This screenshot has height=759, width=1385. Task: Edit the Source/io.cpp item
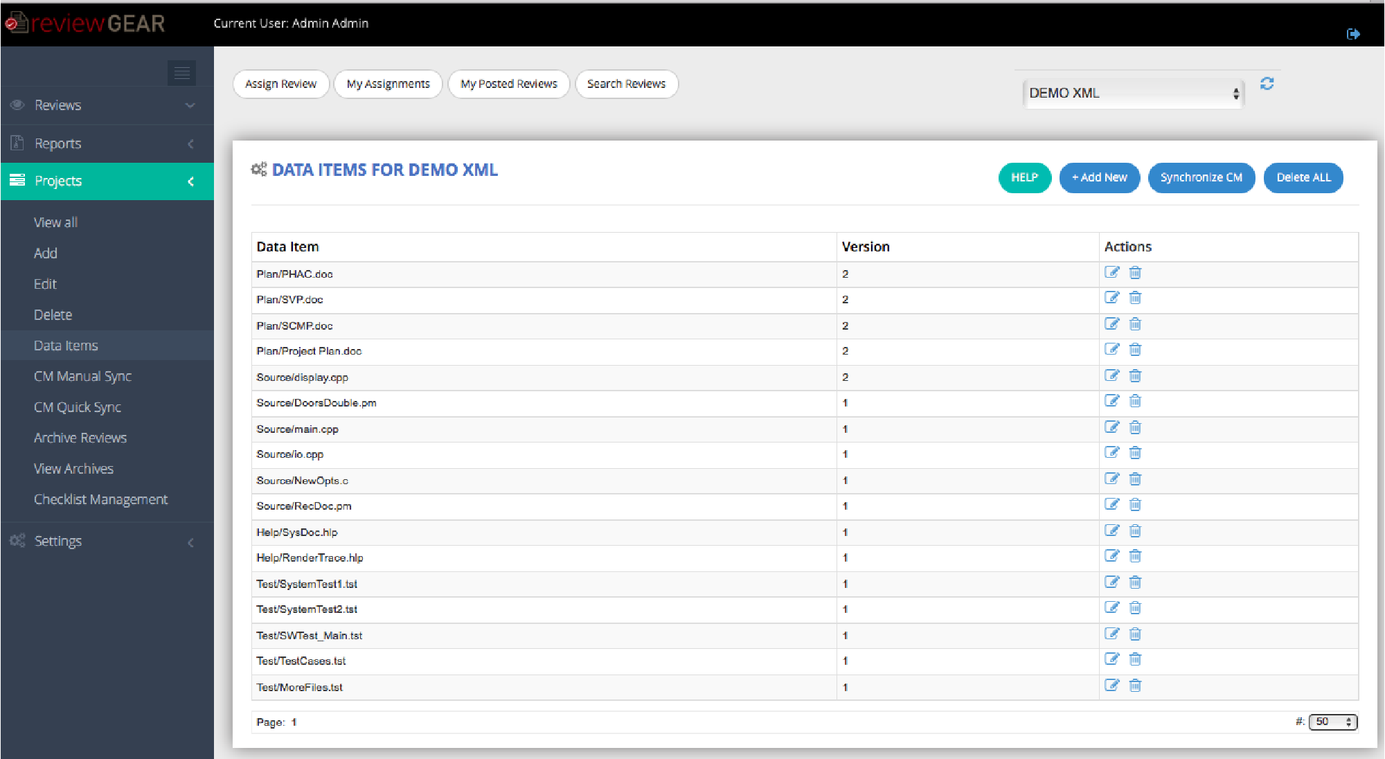point(1111,452)
